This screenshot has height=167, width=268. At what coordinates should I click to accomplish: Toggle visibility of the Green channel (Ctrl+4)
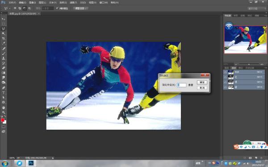pos(225,82)
